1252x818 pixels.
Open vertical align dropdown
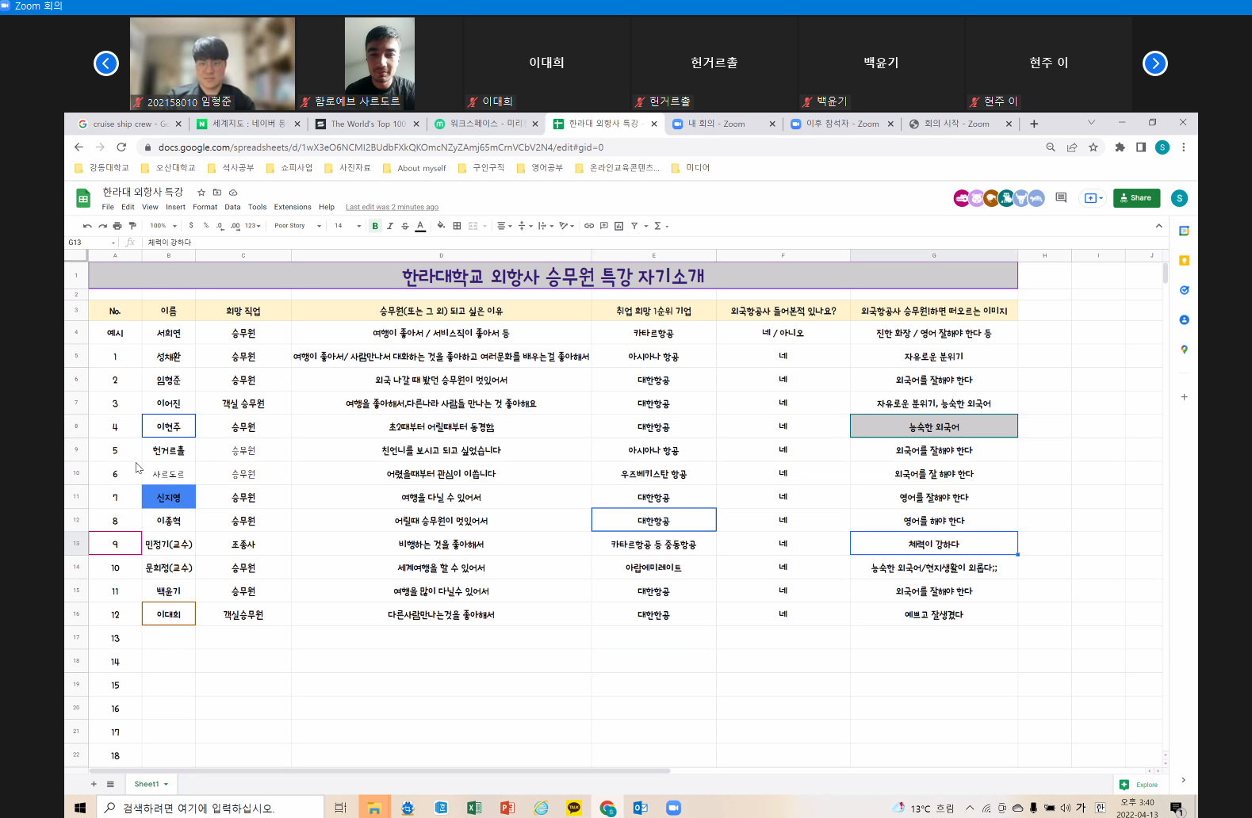point(525,226)
